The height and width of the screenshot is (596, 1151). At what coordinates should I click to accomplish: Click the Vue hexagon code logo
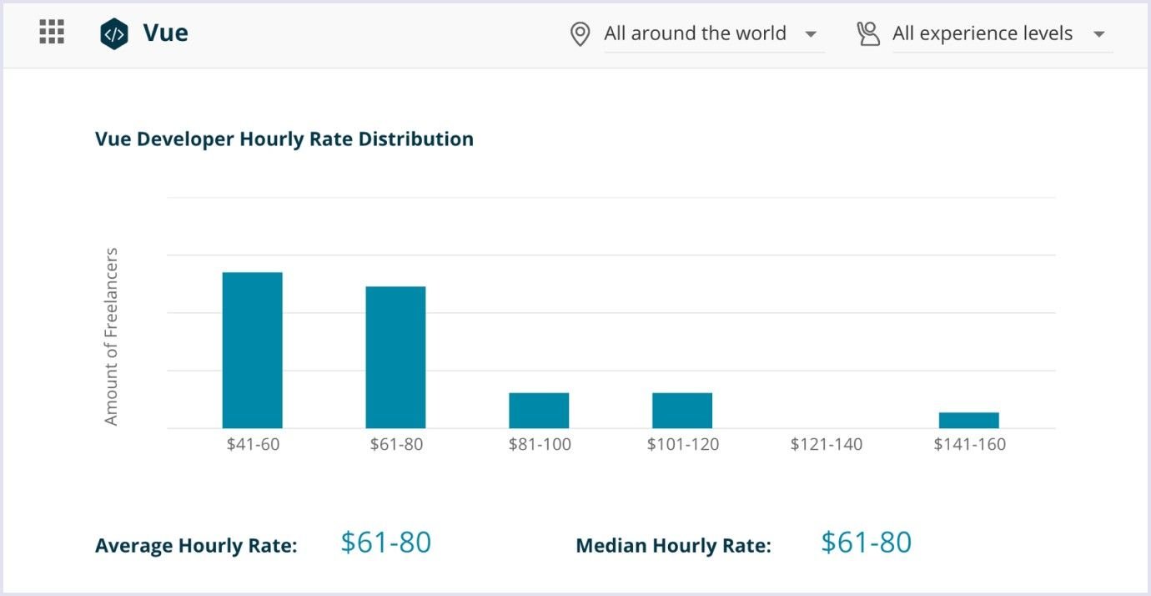coord(114,34)
